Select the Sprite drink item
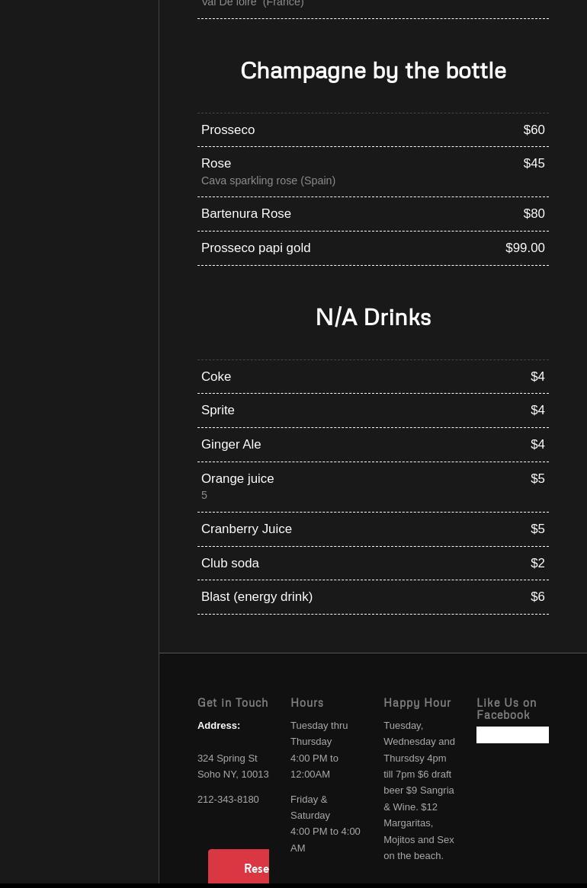587x888 pixels. coord(217,410)
